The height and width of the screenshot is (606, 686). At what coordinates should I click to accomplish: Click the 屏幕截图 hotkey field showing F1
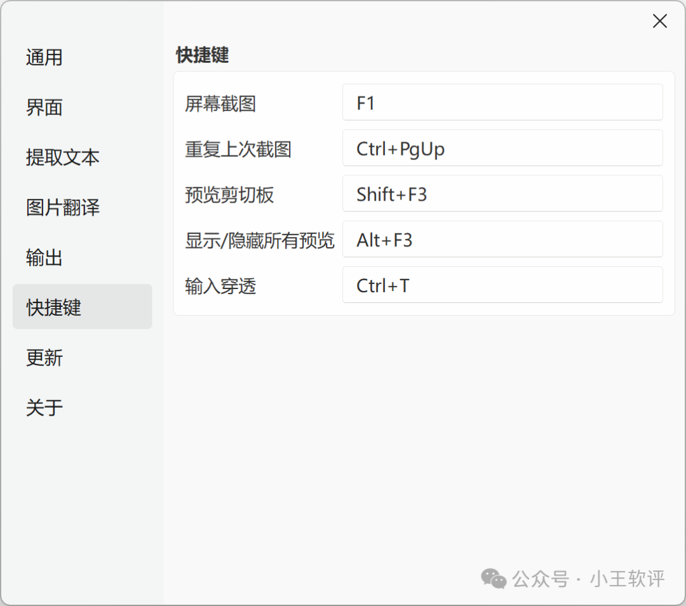(x=502, y=102)
